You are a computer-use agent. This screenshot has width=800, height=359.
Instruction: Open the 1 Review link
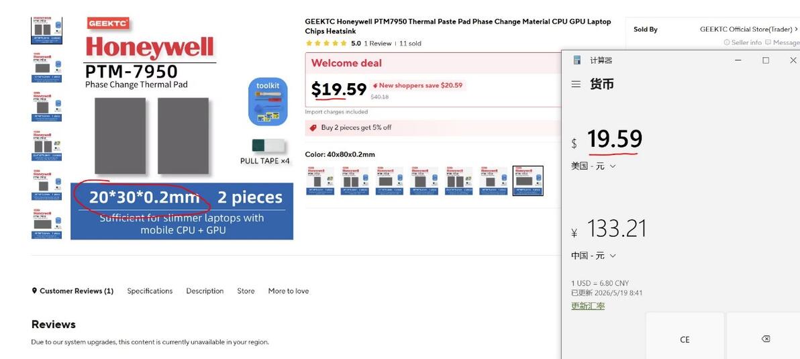[x=377, y=44]
